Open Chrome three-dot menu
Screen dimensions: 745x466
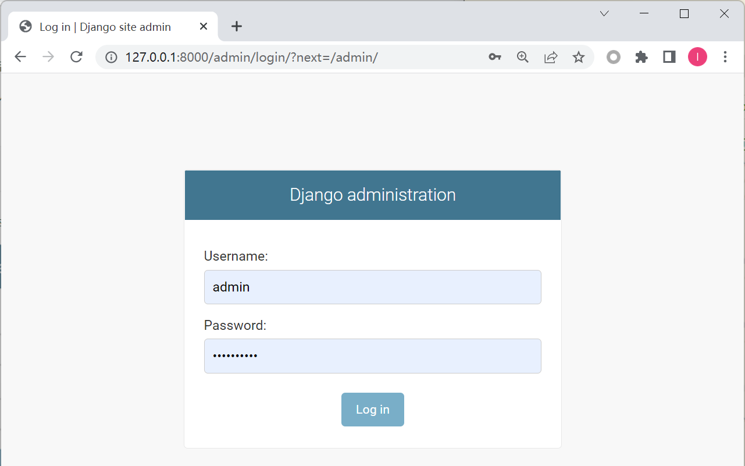725,57
